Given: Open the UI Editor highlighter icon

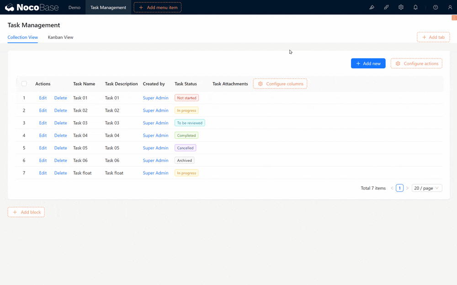Looking at the screenshot, I should click(372, 7).
